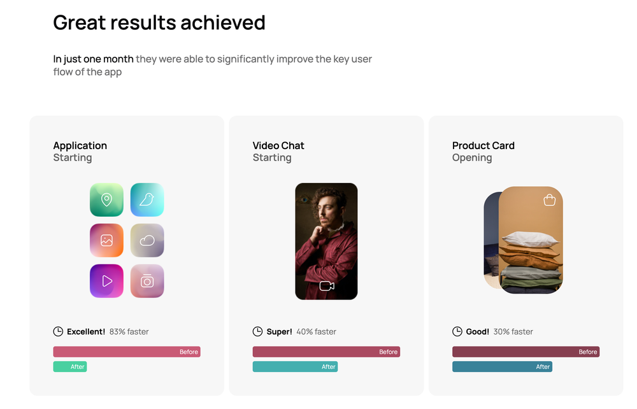
Task: Select the video camera icon on the portrait
Action: pos(326,286)
